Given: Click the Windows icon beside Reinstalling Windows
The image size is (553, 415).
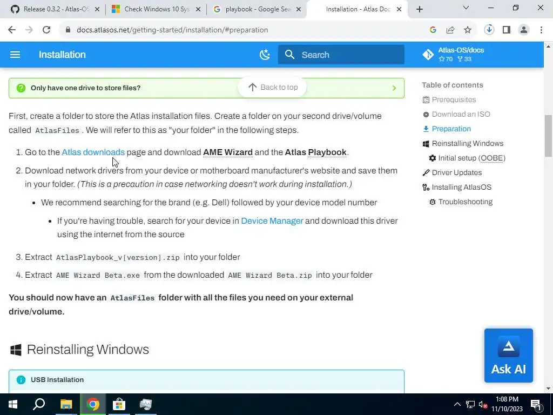Looking at the screenshot, I should tap(426, 144).
